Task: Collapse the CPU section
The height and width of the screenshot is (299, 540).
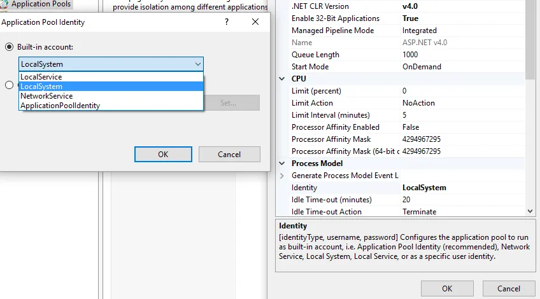Action: pyautogui.click(x=281, y=79)
